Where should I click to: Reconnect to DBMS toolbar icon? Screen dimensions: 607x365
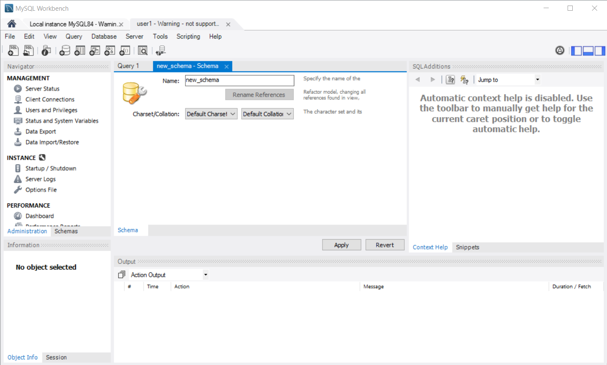point(161,50)
